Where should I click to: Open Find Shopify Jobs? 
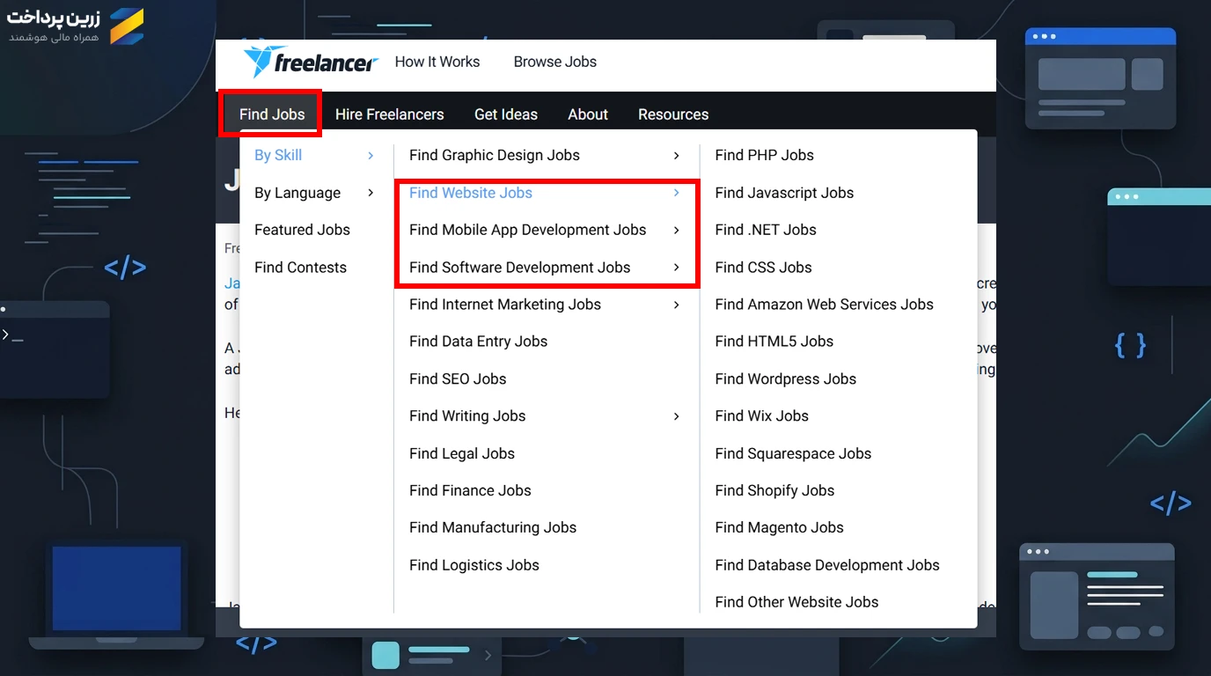pos(774,490)
